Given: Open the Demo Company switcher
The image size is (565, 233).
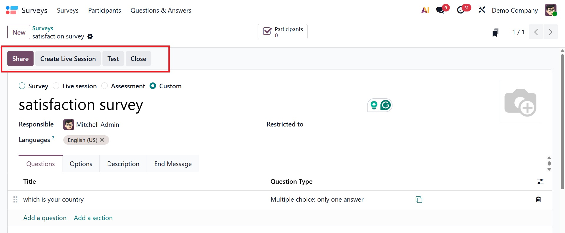Looking at the screenshot, I should pos(515,11).
